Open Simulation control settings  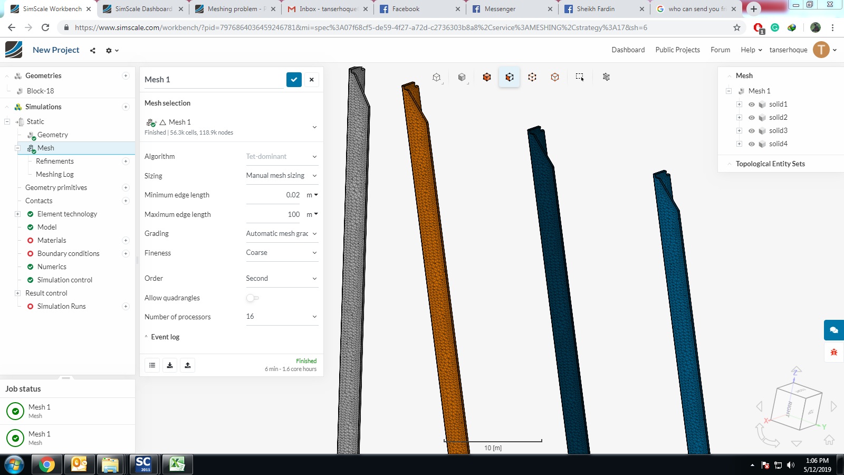(65, 280)
